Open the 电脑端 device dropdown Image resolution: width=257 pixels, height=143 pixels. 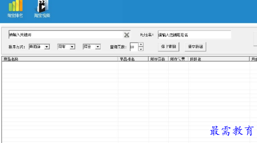pos(39,47)
